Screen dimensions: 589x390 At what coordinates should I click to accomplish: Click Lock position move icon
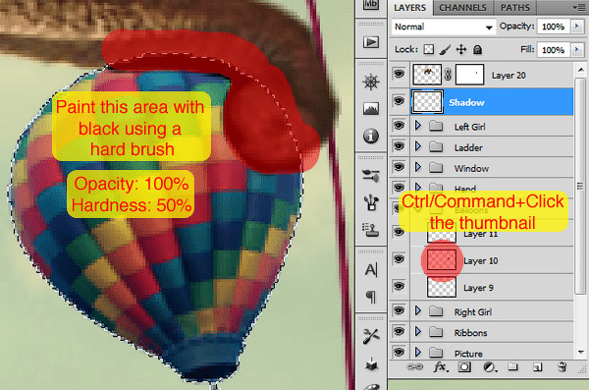461,49
